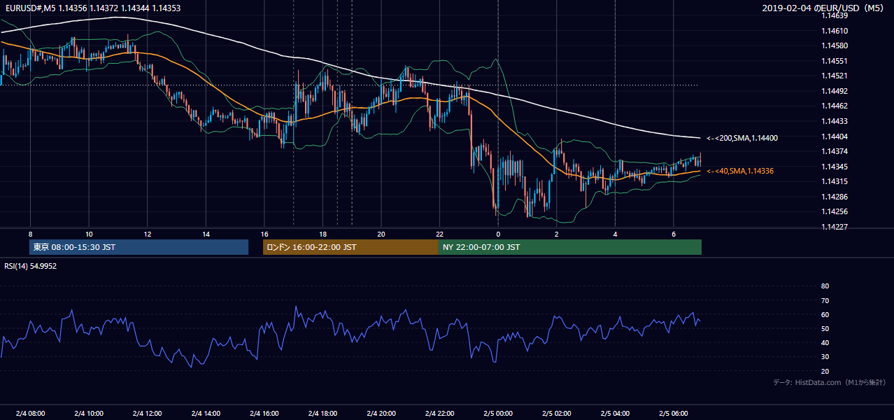
Task: Select the 2019-02-04 EUR/USD (M5) title
Action: pos(823,8)
